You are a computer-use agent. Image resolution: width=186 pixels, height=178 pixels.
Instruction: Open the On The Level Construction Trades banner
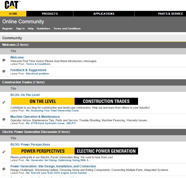74,101
